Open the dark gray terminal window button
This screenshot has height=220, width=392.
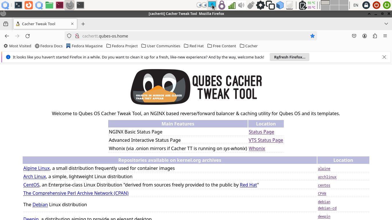click(x=80, y=5)
